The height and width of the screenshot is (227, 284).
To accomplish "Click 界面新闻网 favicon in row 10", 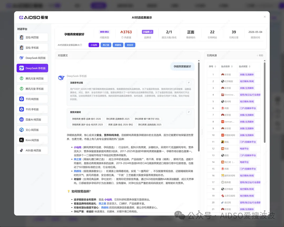I will click(x=223, y=135).
